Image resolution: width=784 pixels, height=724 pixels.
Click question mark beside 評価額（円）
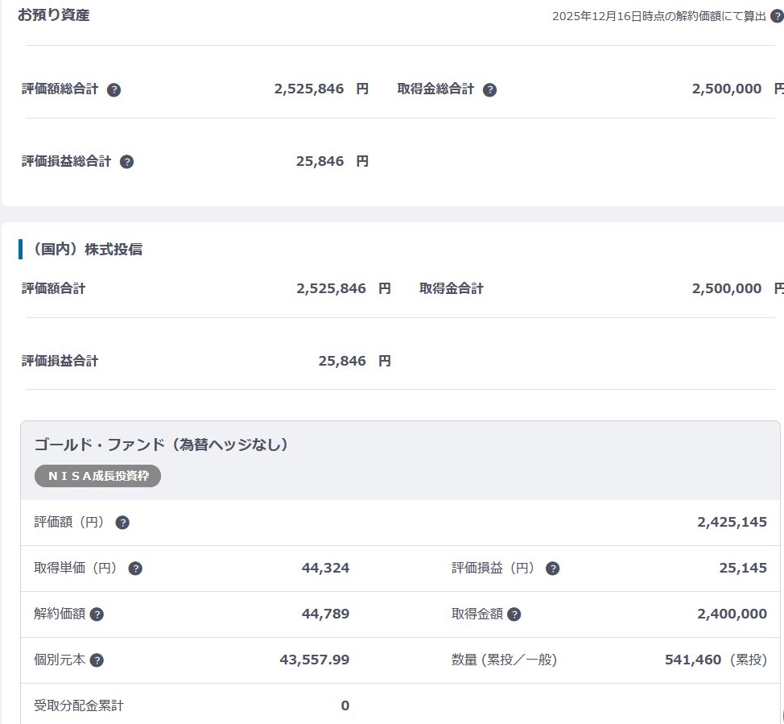click(122, 523)
